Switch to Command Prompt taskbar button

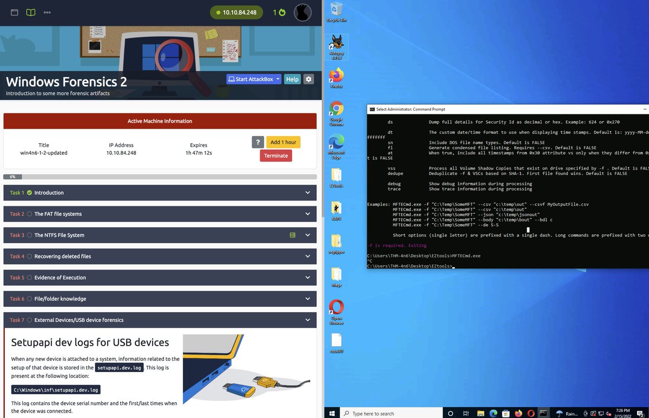click(x=544, y=413)
